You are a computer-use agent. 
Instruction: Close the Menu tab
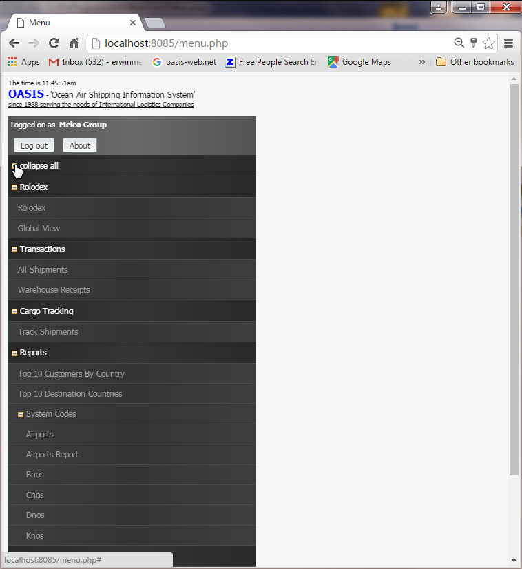[133, 23]
